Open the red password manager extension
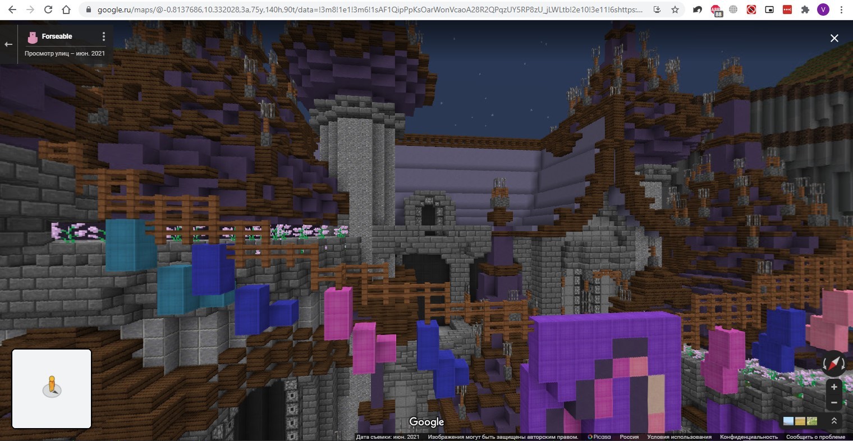The width and height of the screenshot is (853, 441). pos(787,10)
